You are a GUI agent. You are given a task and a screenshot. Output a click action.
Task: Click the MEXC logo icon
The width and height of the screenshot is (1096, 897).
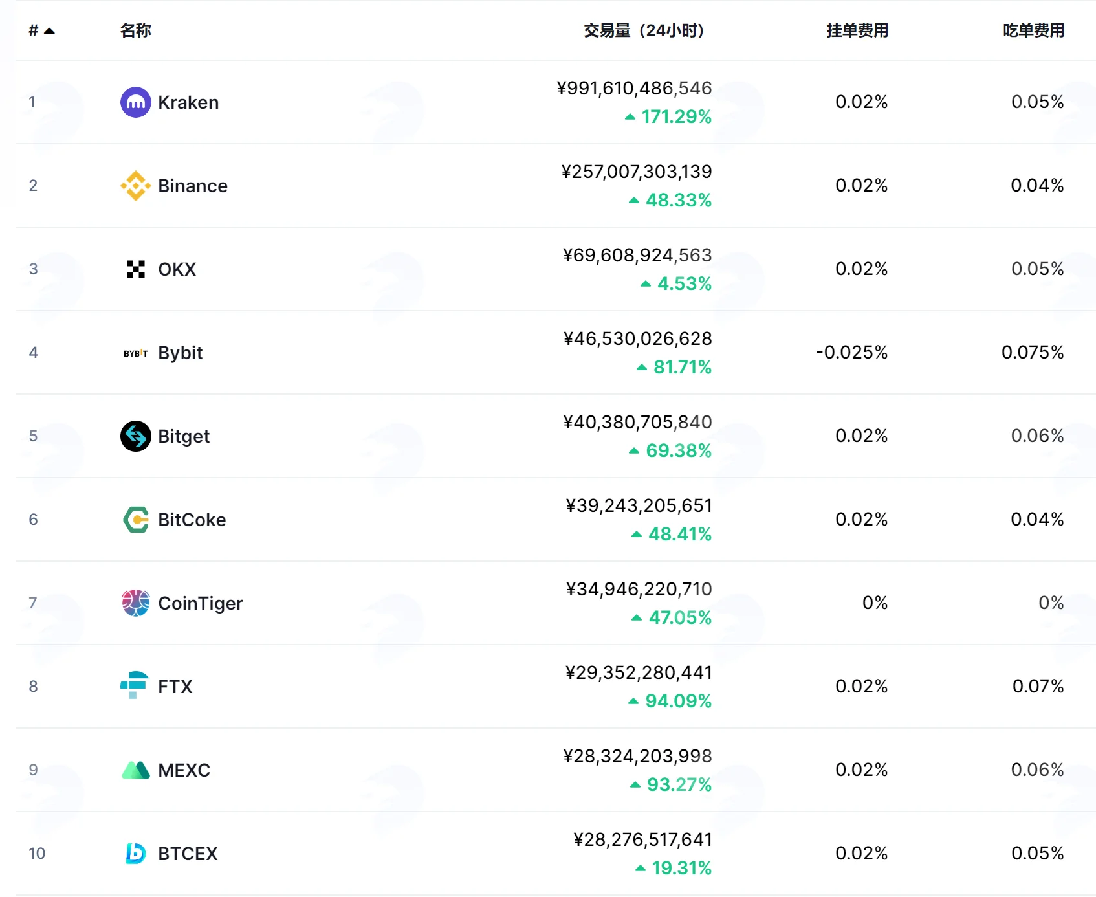point(136,770)
